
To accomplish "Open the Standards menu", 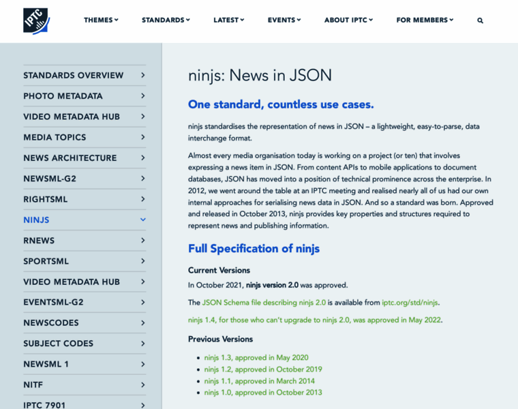I will pos(166,20).
